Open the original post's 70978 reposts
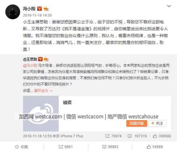 coord(113,136)
